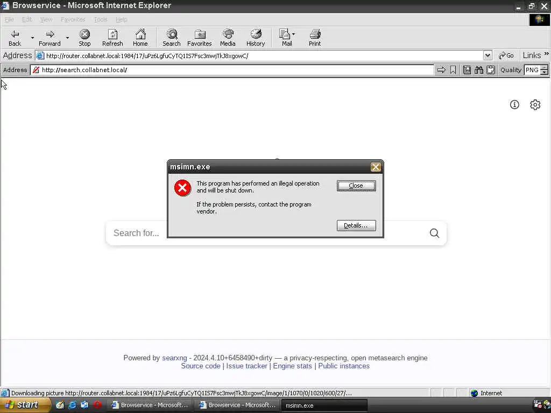
Task: Click the binoculars find icon
Action: point(478,70)
